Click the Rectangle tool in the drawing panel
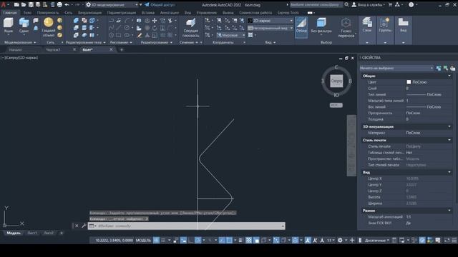This screenshot has height=257, width=458. pyautogui.click(x=119, y=35)
